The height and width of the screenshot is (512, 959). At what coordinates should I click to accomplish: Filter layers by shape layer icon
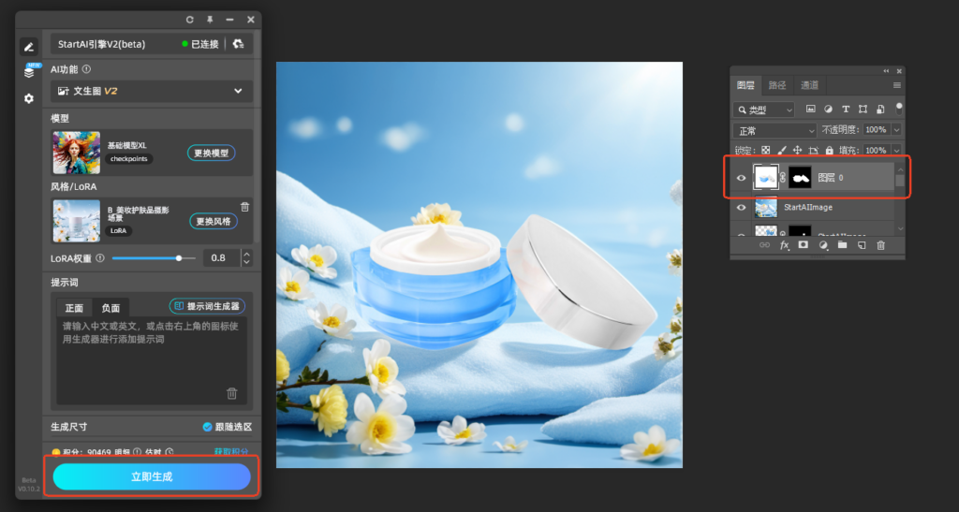863,110
